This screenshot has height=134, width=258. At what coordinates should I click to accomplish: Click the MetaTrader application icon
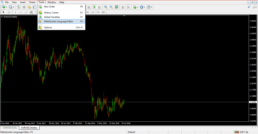coord(2,2)
